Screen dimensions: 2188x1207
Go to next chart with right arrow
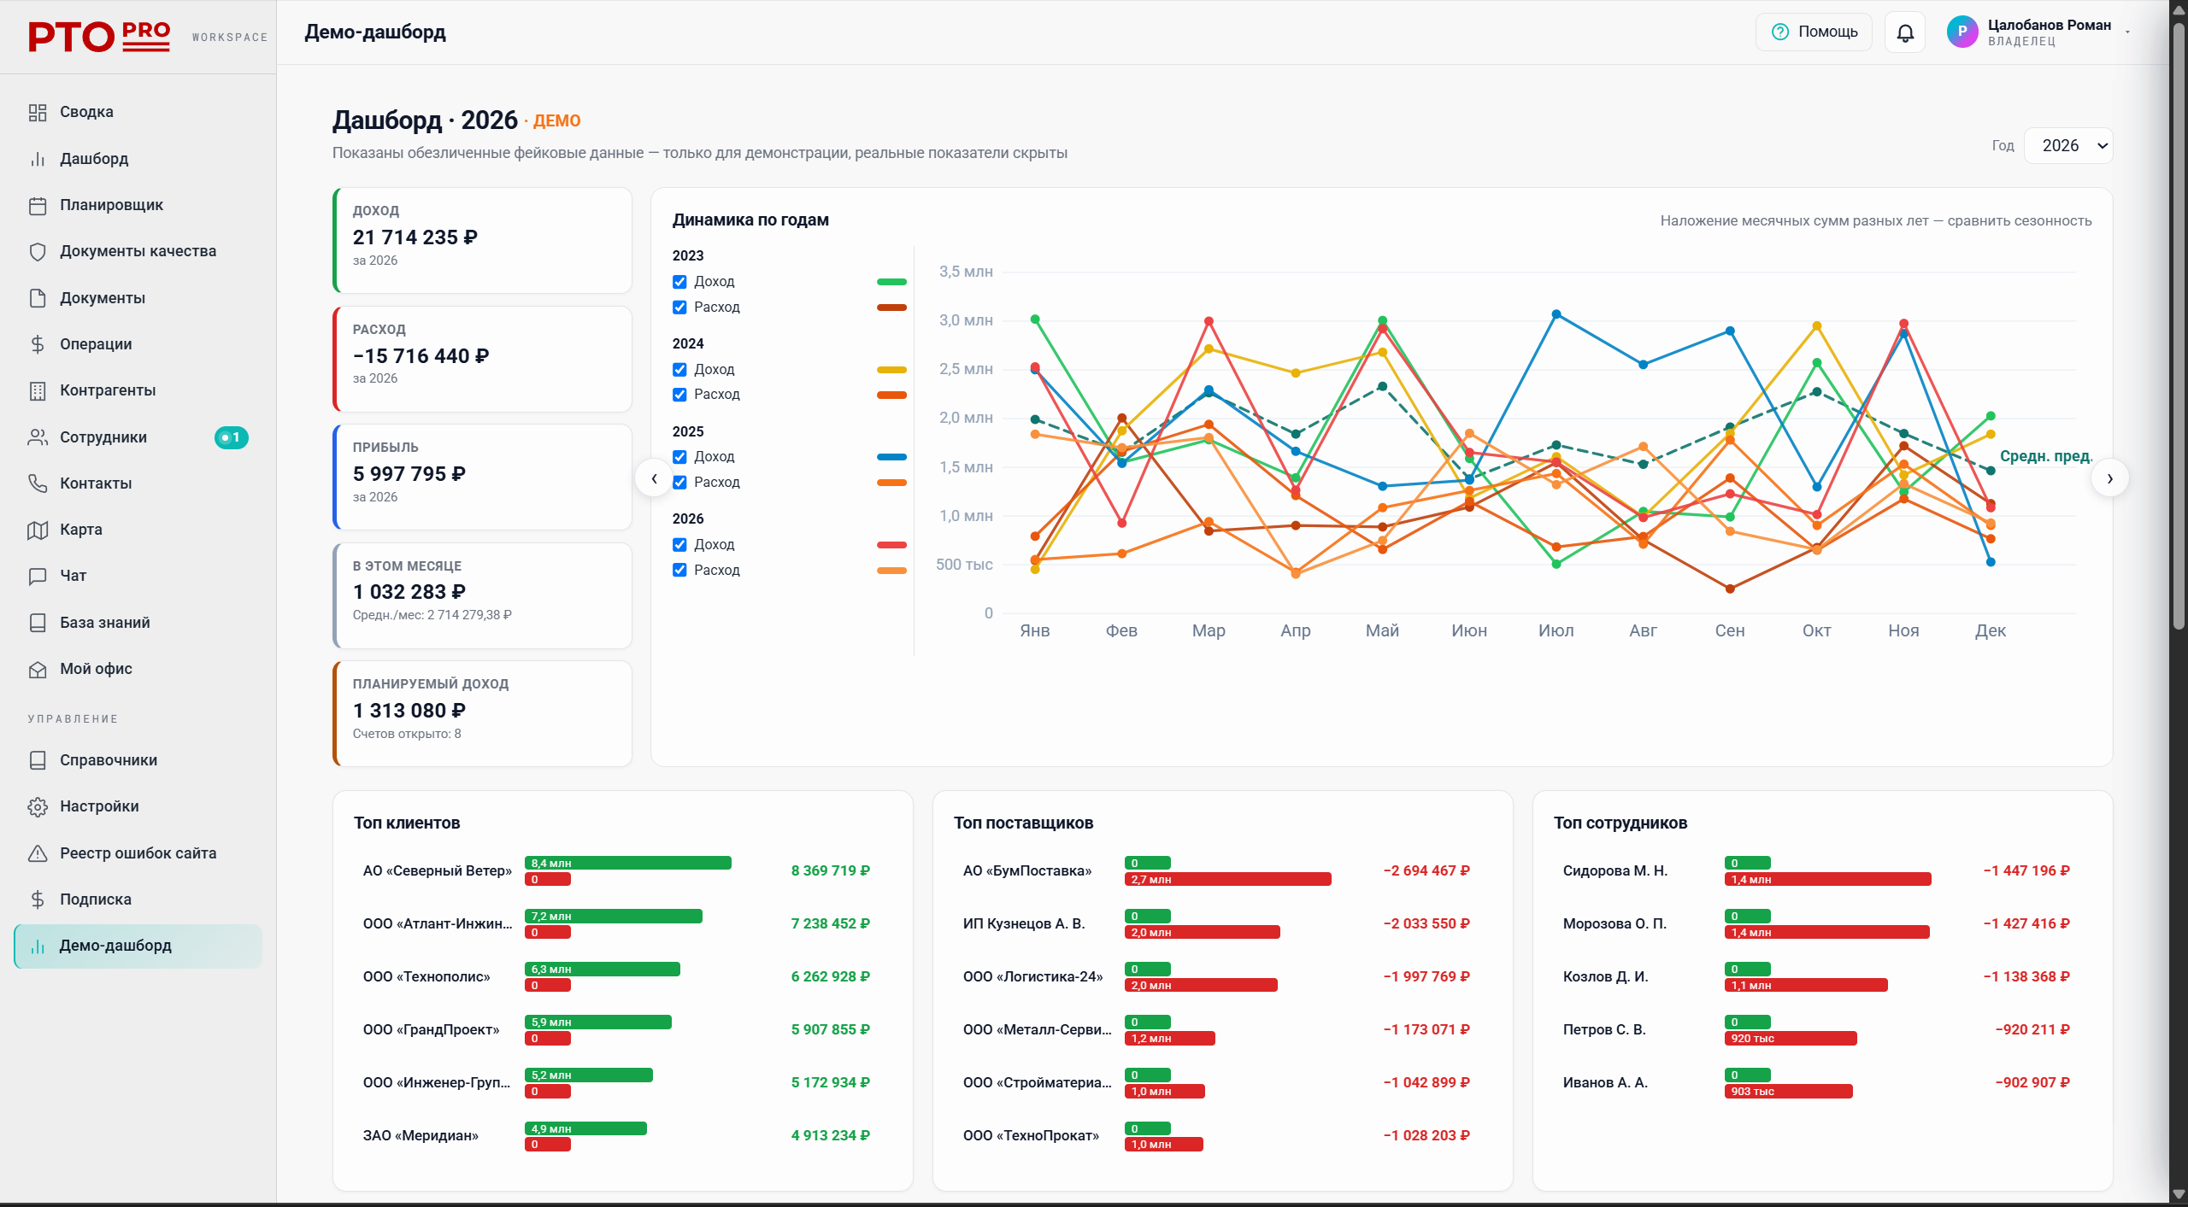[x=2110, y=478]
